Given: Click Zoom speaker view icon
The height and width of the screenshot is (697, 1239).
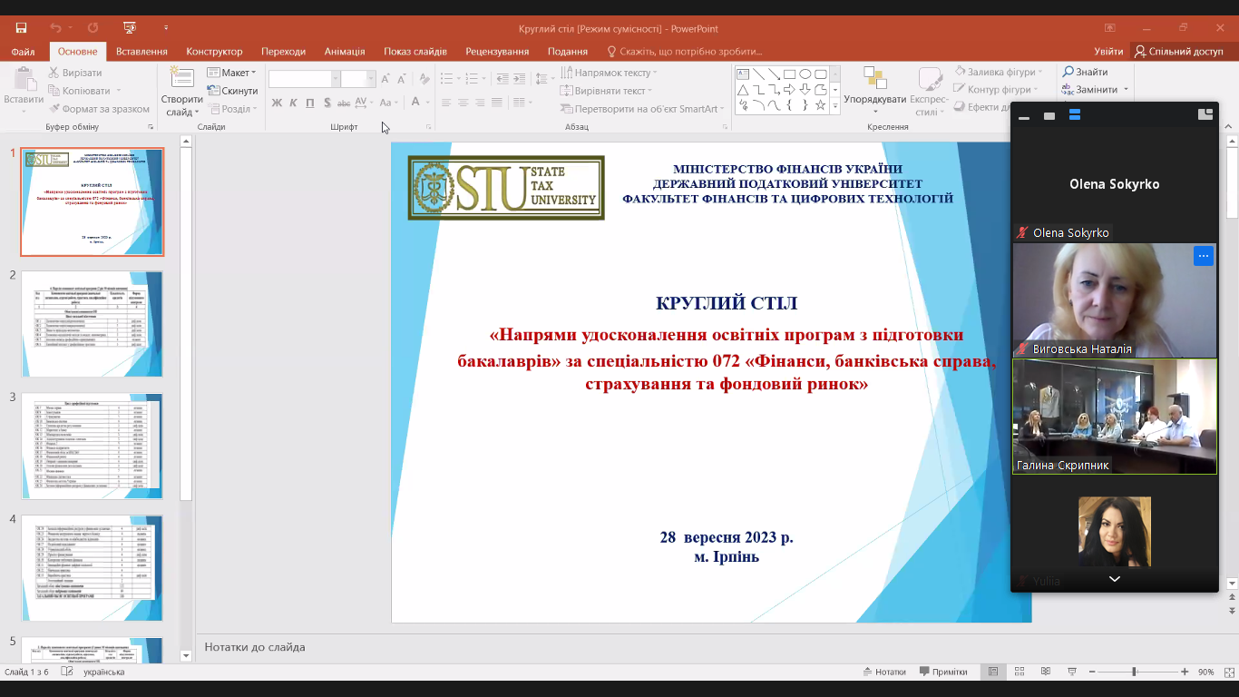Looking at the screenshot, I should tap(1049, 115).
